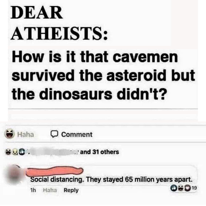The height and width of the screenshot is (206, 206).
Task: Click the Comment button label
Action: (x=77, y=134)
